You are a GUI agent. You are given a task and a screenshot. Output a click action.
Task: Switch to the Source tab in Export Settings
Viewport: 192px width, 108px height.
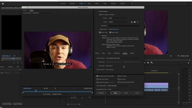pyautogui.click(x=25, y=10)
